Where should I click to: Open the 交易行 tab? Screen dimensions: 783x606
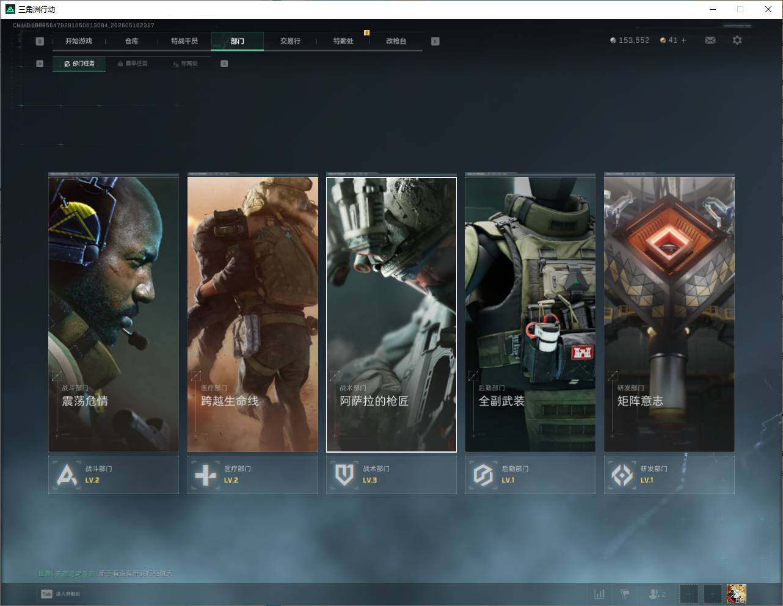pos(290,41)
